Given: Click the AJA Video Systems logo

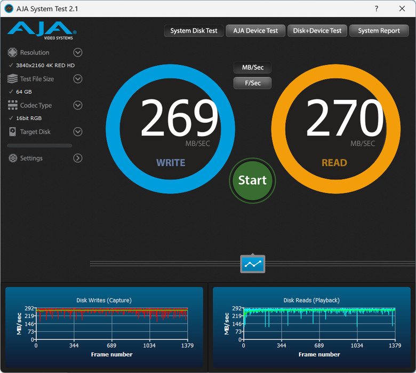Looking at the screenshot, I should (42, 30).
